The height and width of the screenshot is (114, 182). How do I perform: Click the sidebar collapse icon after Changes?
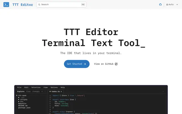point(42,91)
